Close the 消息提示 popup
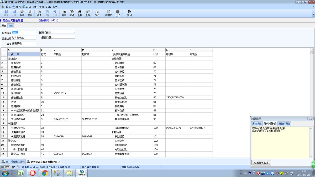Image resolution: width=315 pixels, height=177 pixels. coord(311,119)
